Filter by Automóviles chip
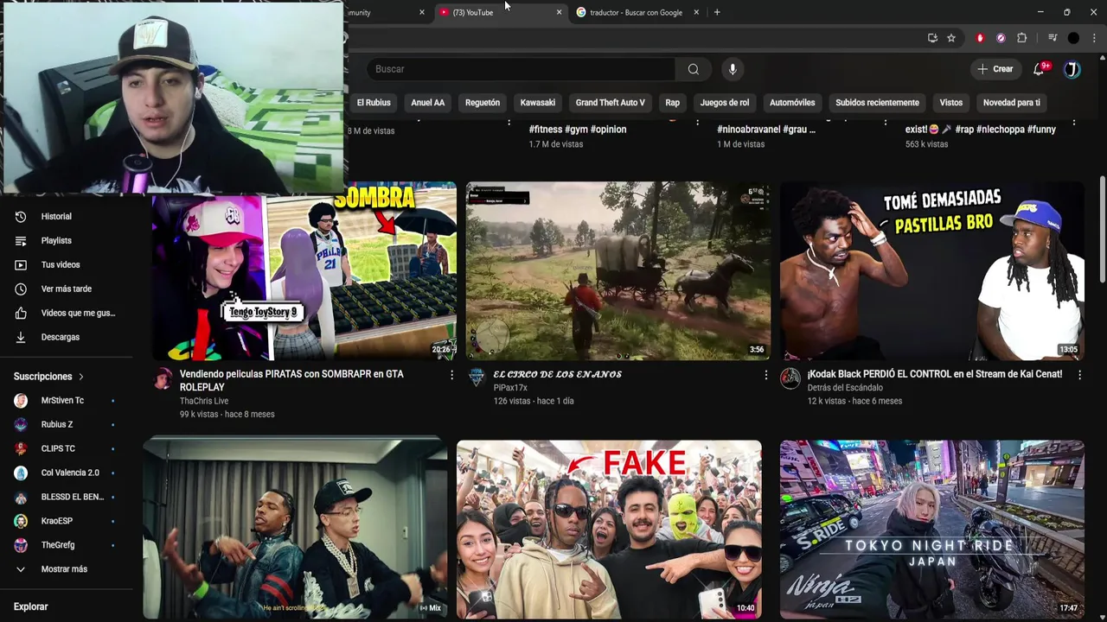 tap(792, 103)
